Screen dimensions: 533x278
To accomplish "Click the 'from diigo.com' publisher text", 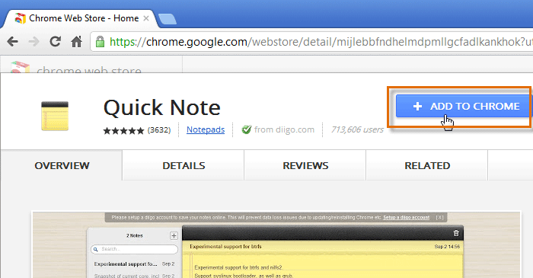I will [284, 129].
